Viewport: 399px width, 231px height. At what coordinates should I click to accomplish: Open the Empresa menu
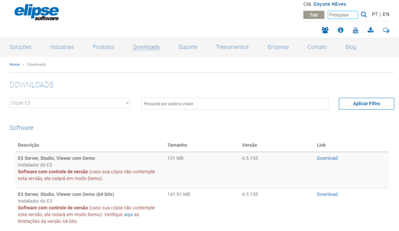click(278, 47)
